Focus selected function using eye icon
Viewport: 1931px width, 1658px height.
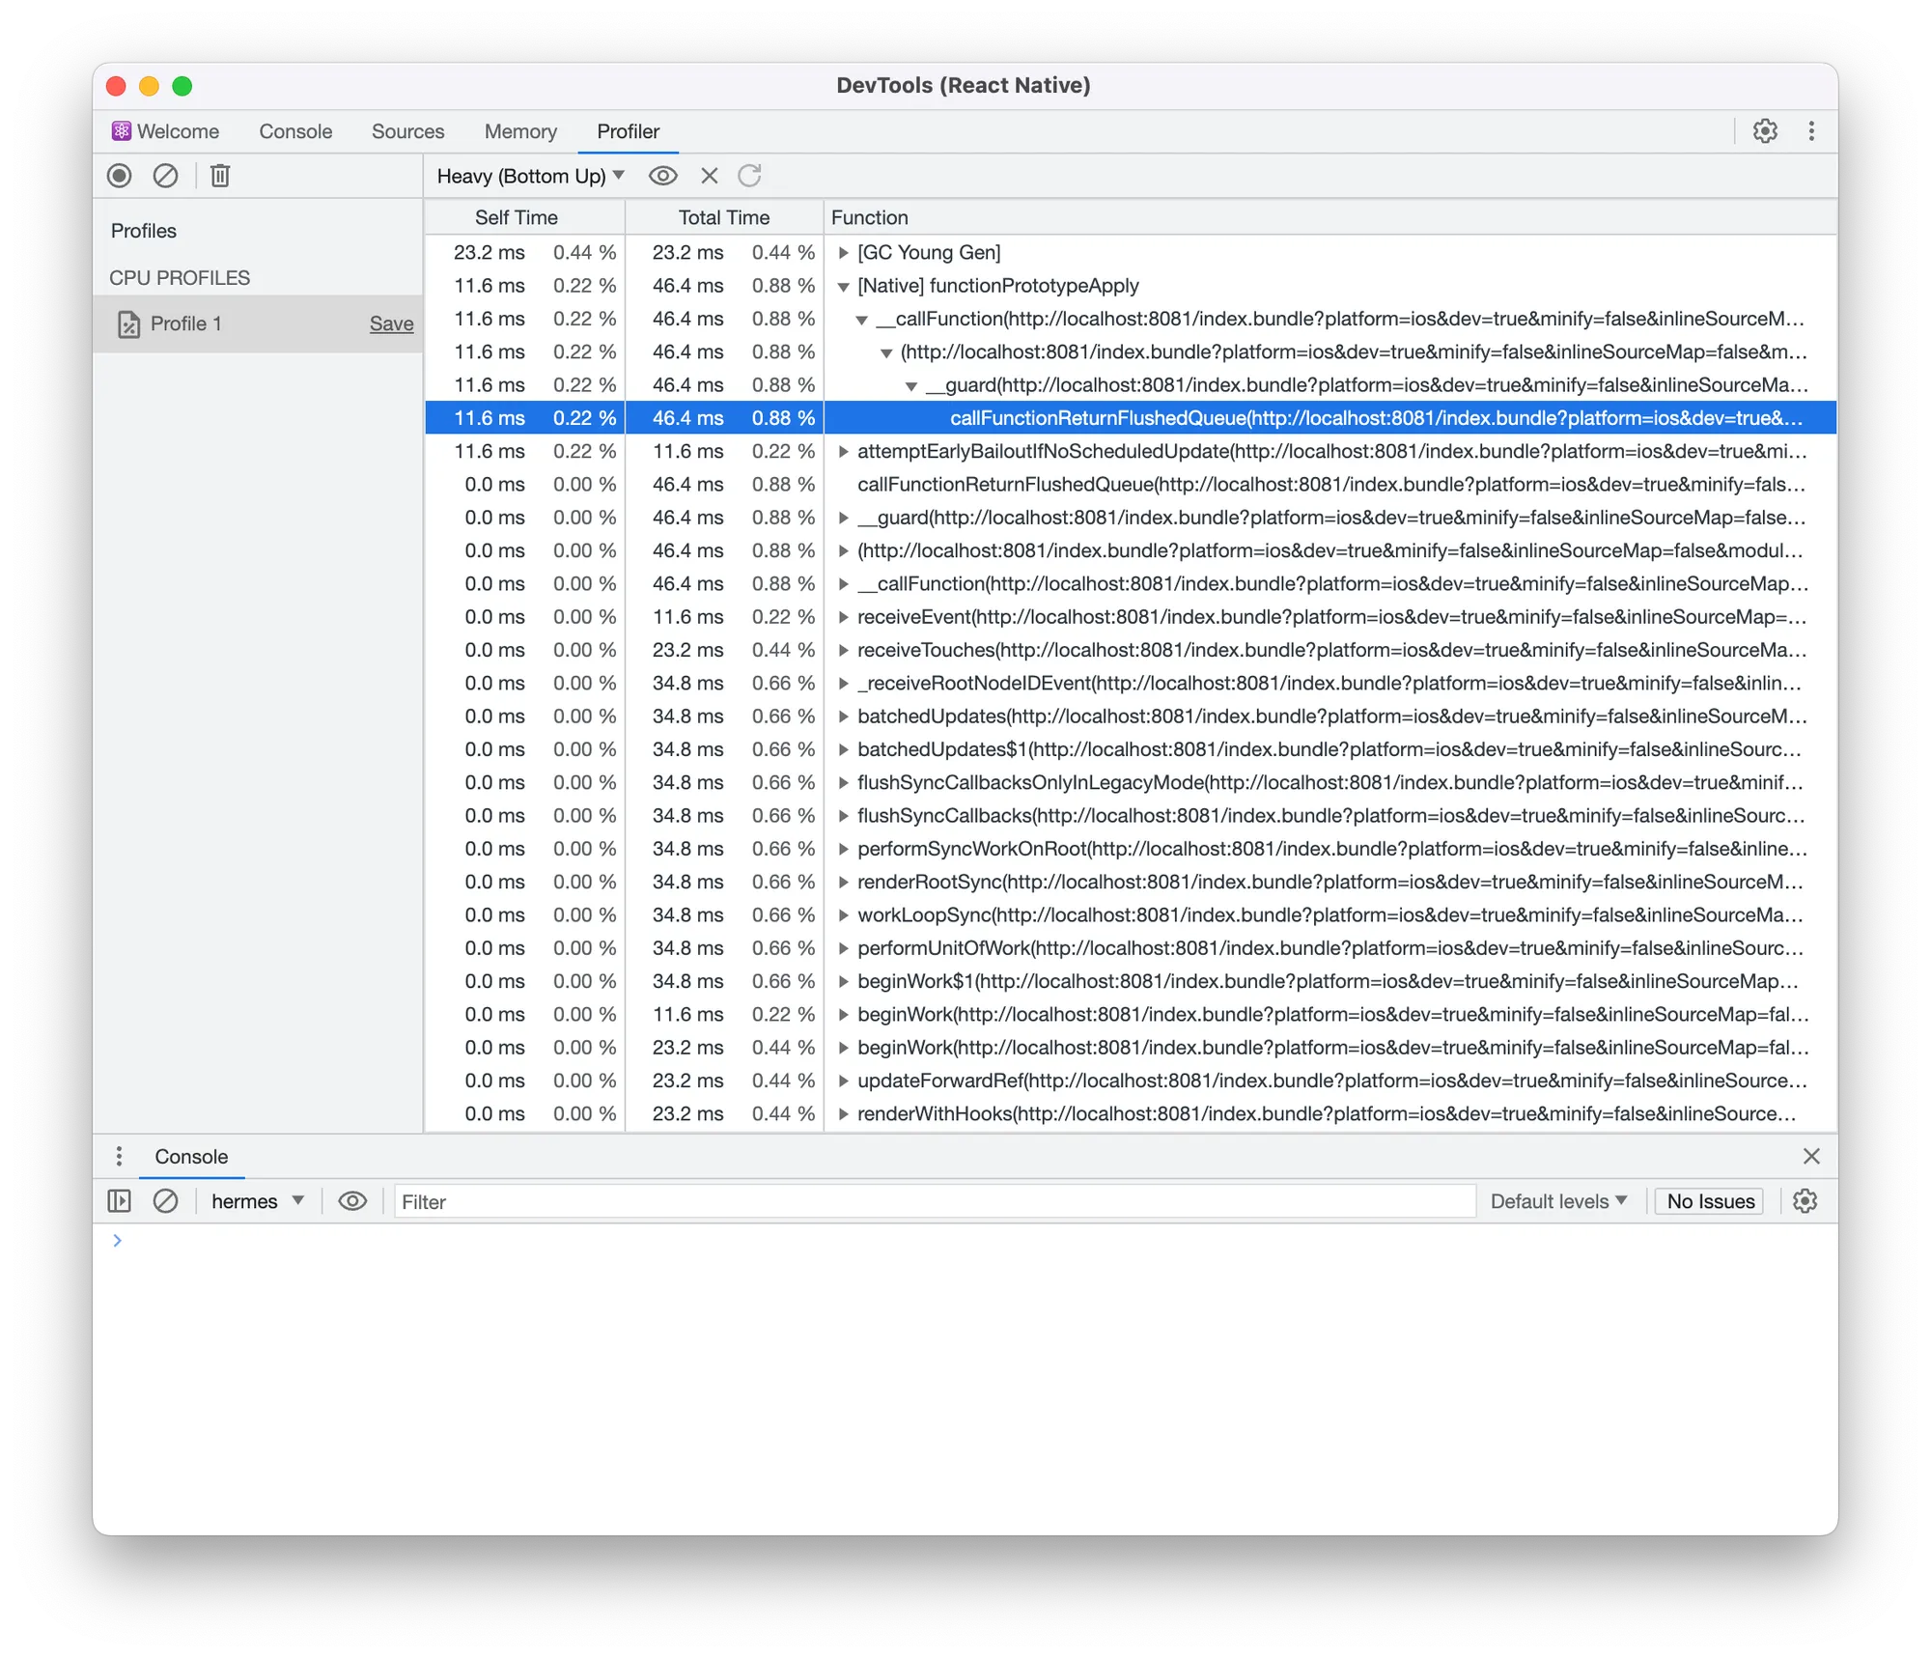coord(663,176)
